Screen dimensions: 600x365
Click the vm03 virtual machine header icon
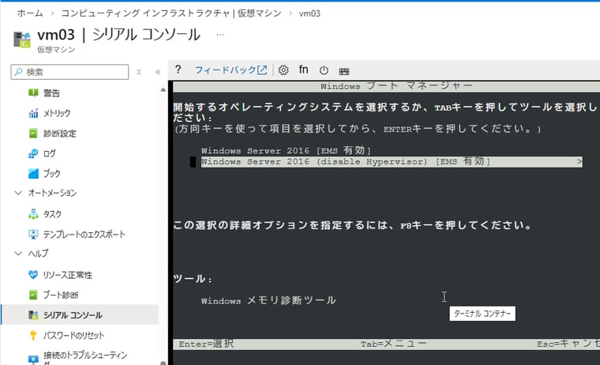[x=22, y=40]
